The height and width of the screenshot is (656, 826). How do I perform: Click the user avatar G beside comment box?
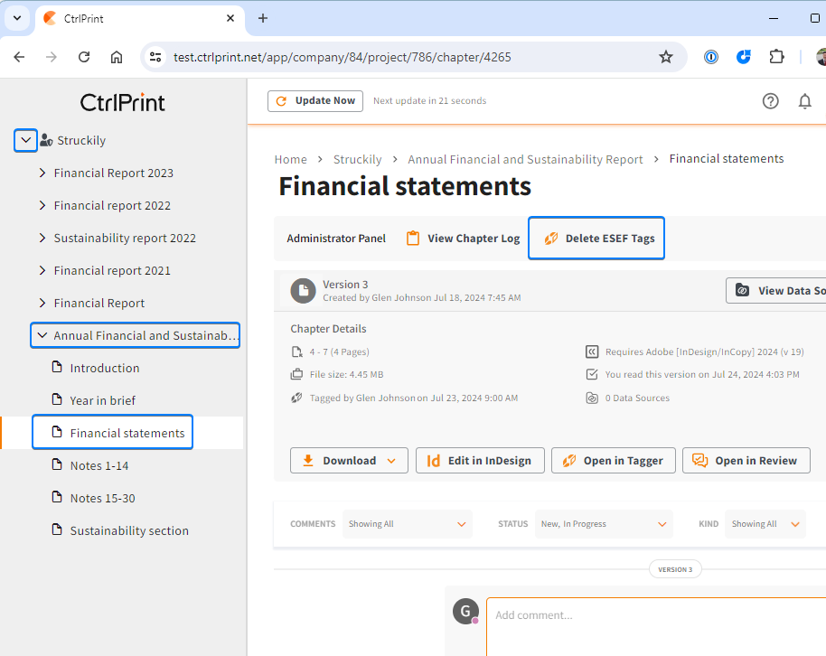(465, 611)
